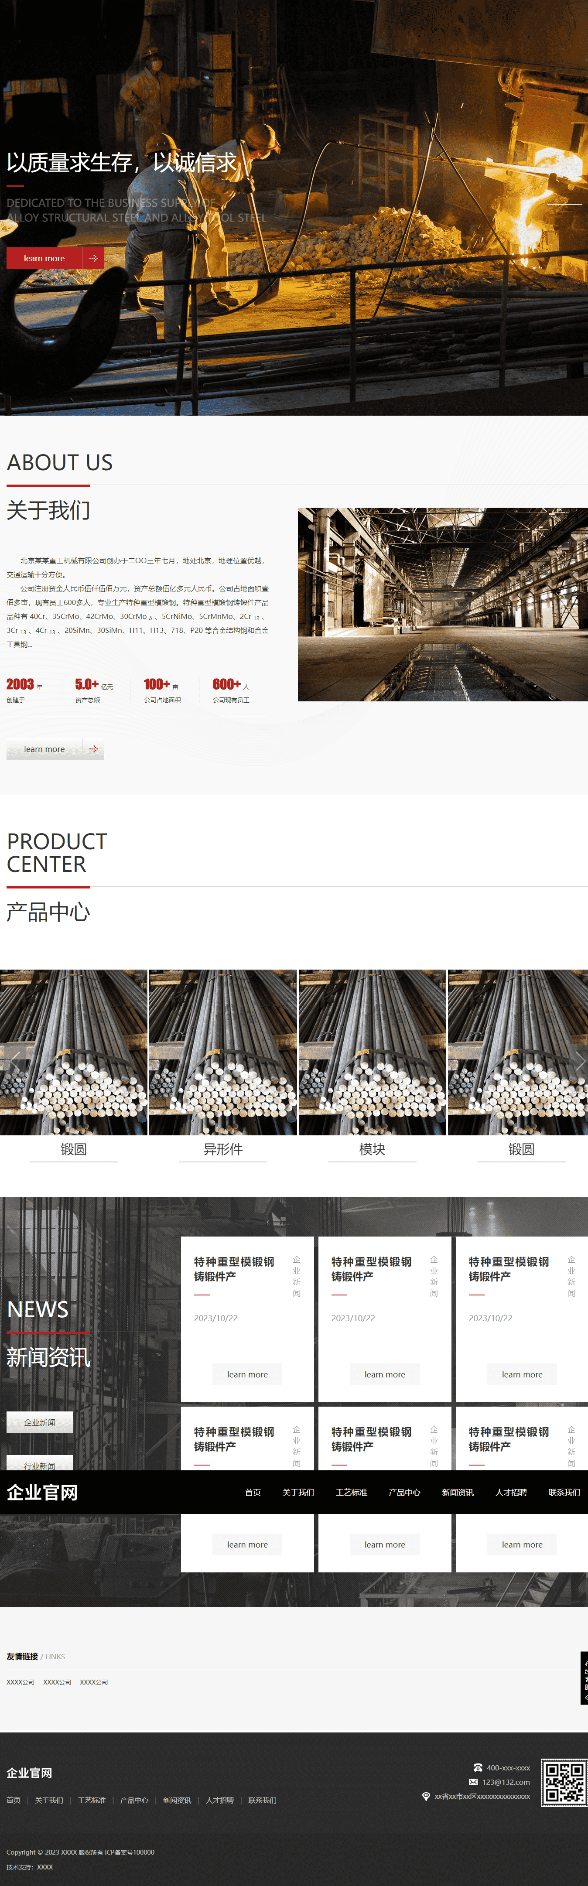Screen dimensions: 588x1886
Task: Click the 联系我们 link in the footer
Action: 262,1801
